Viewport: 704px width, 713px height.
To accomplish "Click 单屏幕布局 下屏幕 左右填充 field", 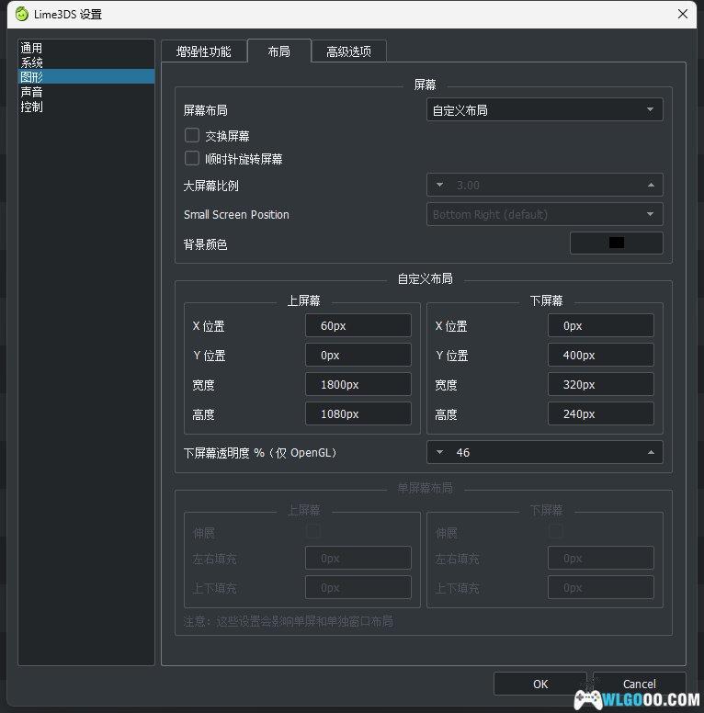I will tap(601, 558).
